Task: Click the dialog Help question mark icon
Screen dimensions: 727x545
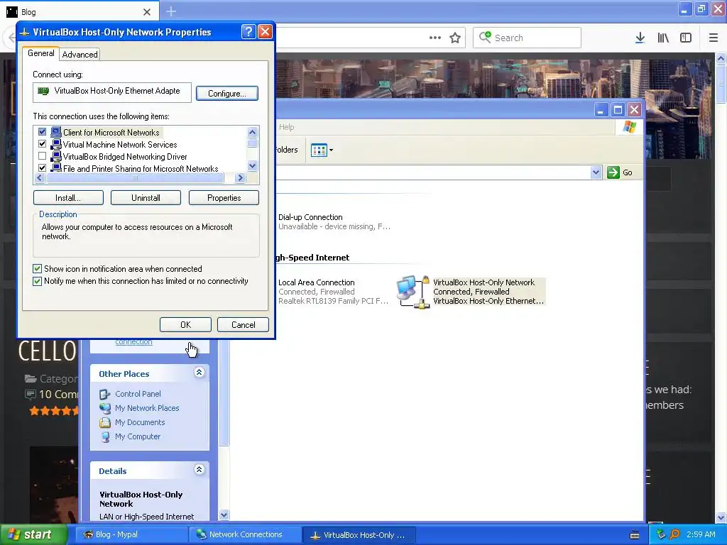Action: coord(248,31)
